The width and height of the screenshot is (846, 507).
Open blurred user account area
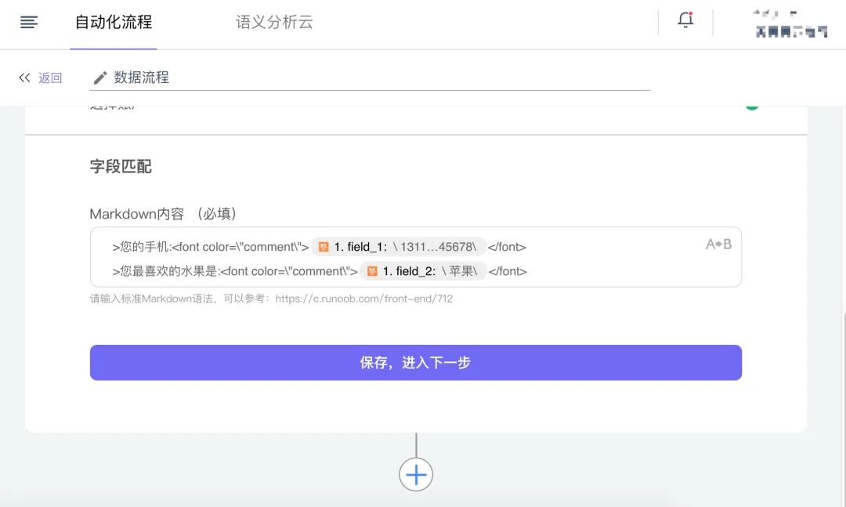791,24
